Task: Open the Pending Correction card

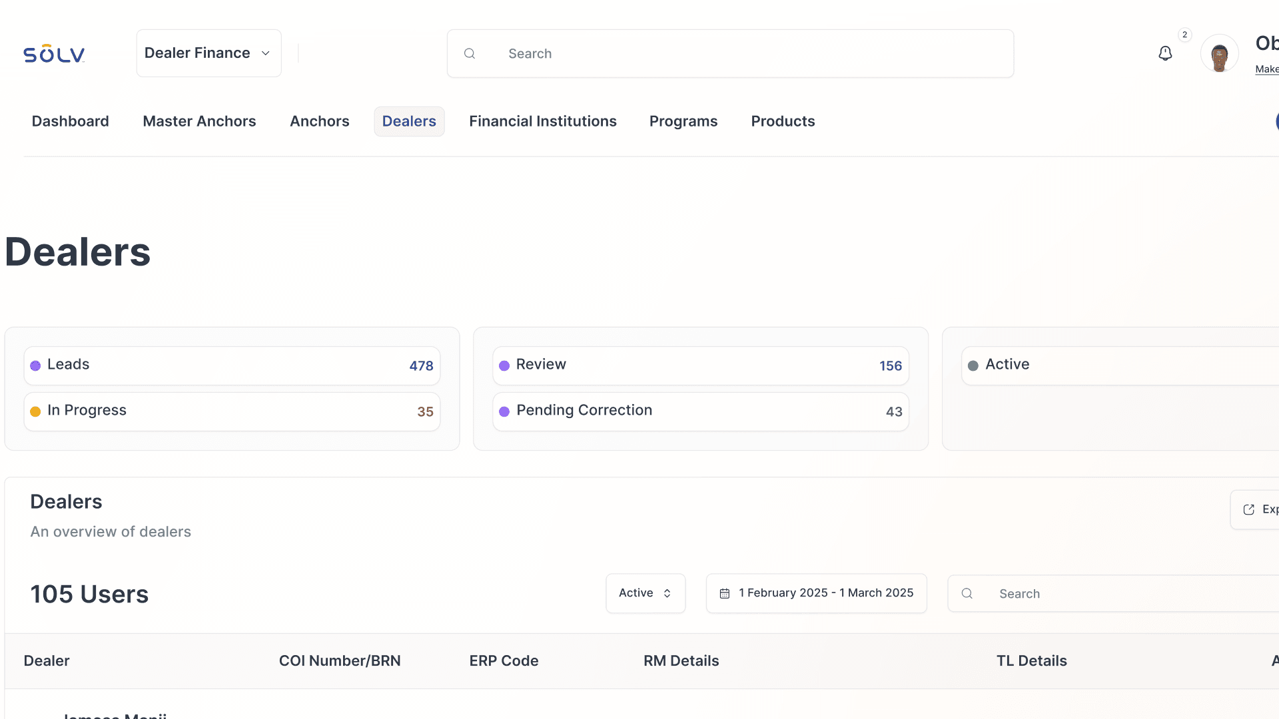Action: tap(700, 411)
